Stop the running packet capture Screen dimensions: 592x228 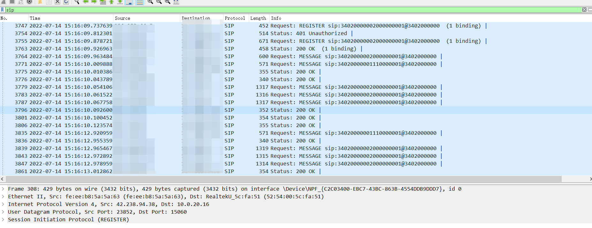coord(12,2)
